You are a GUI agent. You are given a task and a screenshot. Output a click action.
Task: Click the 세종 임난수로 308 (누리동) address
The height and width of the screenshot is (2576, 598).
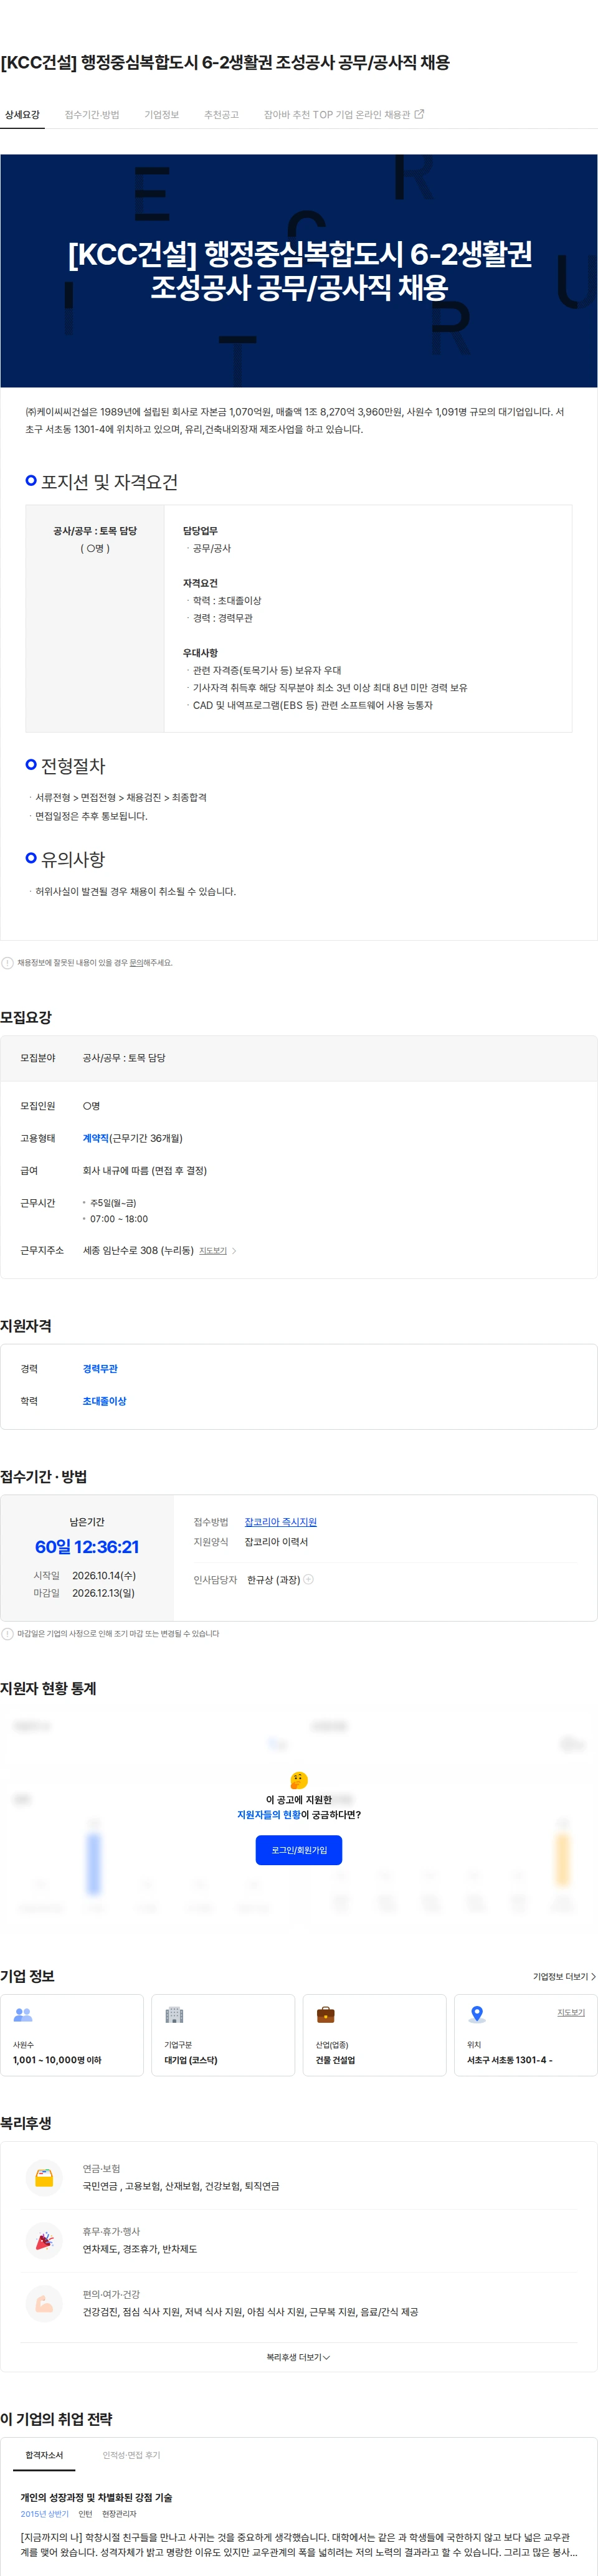coord(138,1251)
